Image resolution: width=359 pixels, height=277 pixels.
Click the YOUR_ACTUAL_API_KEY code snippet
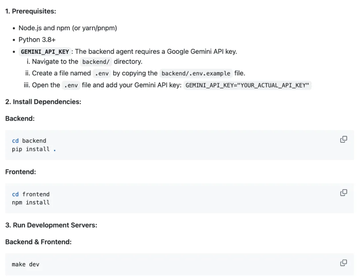pos(247,85)
